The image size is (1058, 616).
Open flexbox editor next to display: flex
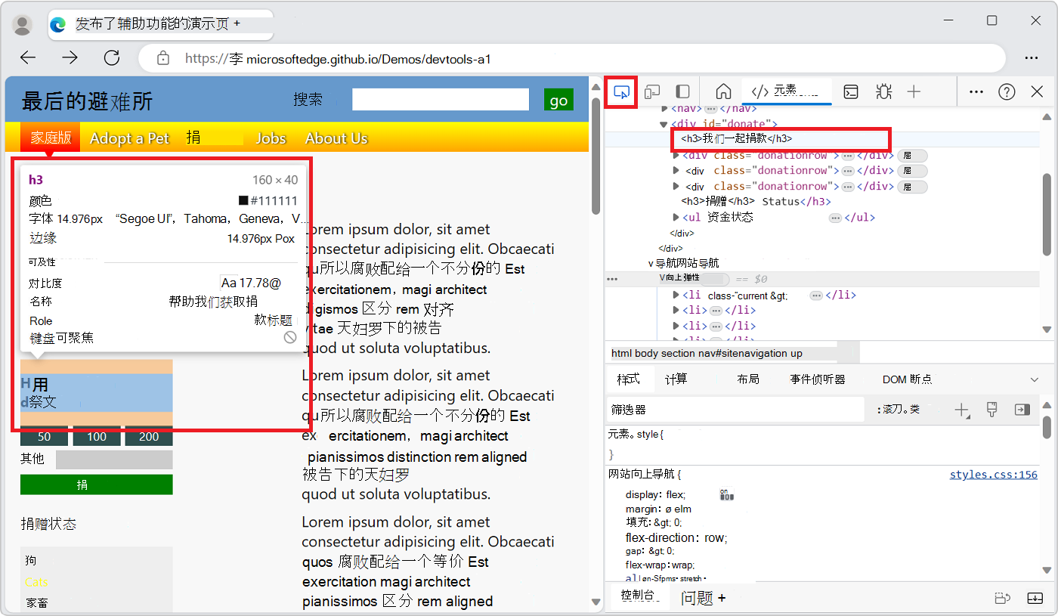[x=726, y=495]
